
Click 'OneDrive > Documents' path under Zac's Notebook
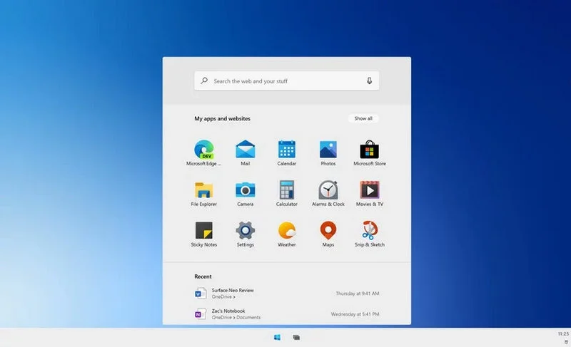236,318
